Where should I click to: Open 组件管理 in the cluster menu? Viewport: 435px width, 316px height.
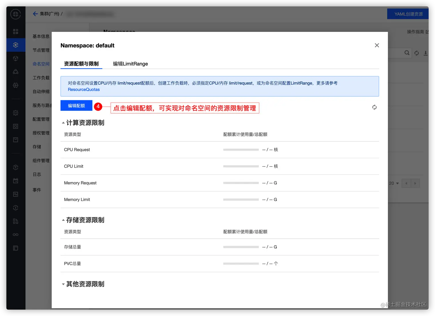(x=41, y=160)
